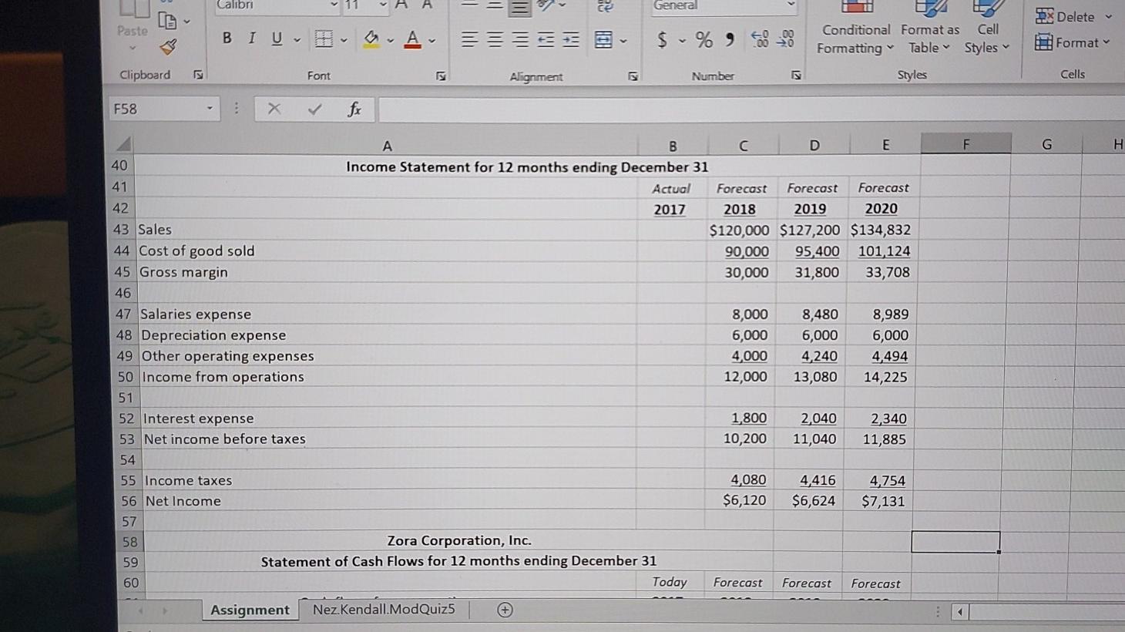Image resolution: width=1125 pixels, height=632 pixels.
Task: Apply Accounting Number Format with the $ icon
Action: point(661,38)
